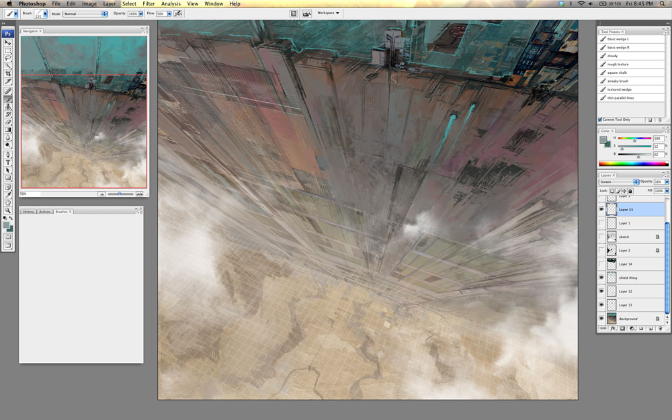Select the Magic Wand tool
672x420 pixels.
pos(7,66)
